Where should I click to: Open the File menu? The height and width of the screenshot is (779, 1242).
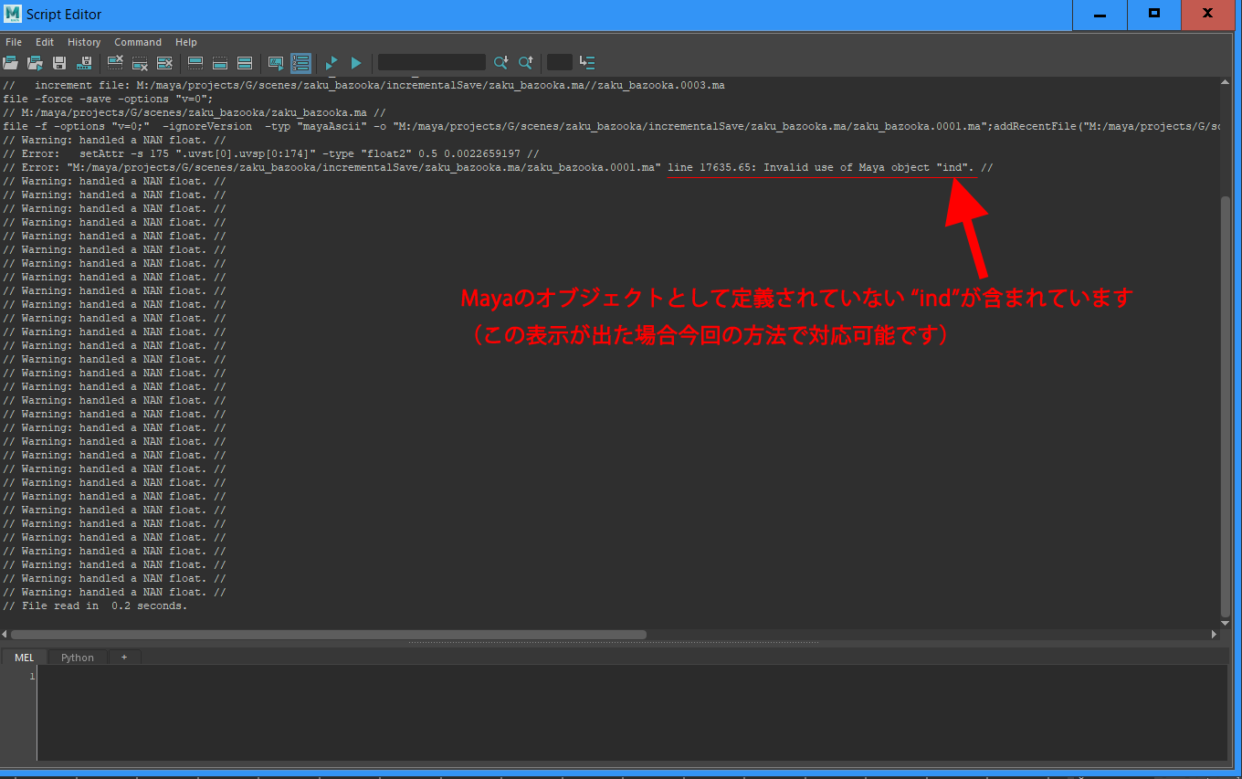14,42
